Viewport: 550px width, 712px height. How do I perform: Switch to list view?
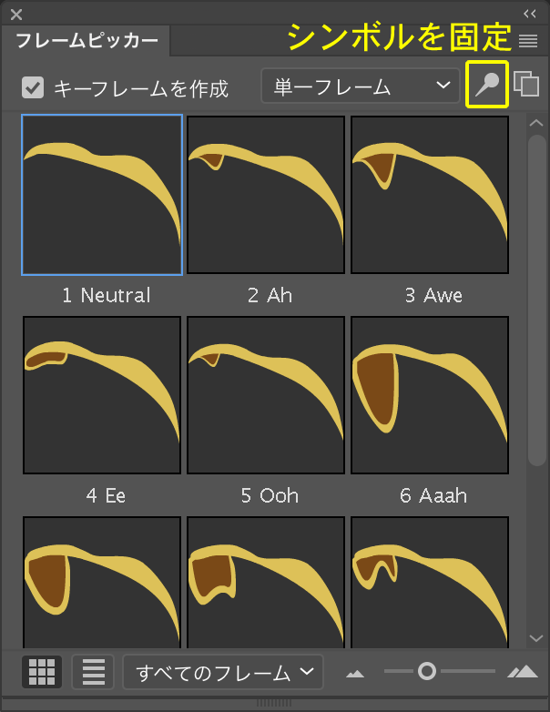93,672
